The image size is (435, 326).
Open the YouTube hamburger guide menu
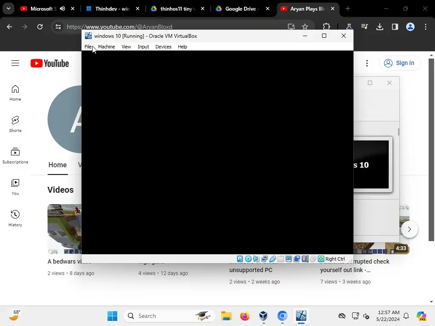(x=15, y=63)
